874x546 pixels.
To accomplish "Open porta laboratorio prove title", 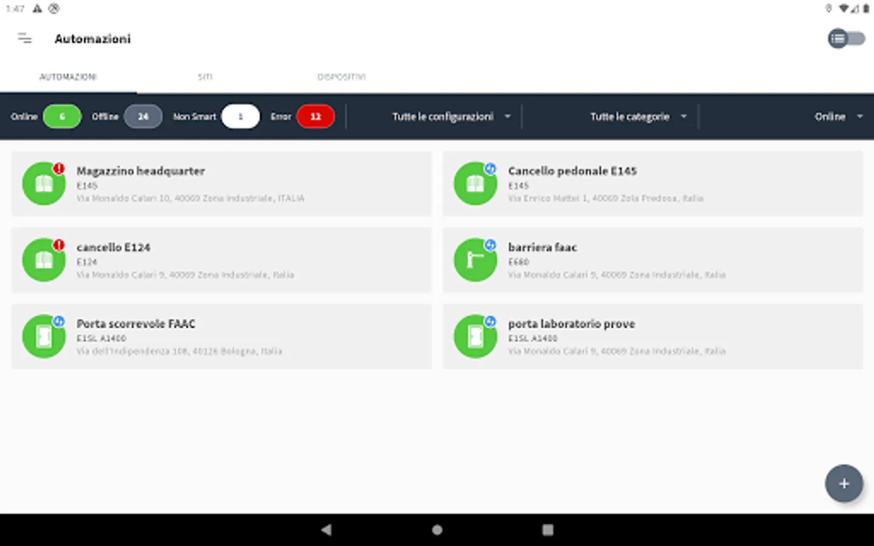I will [572, 324].
